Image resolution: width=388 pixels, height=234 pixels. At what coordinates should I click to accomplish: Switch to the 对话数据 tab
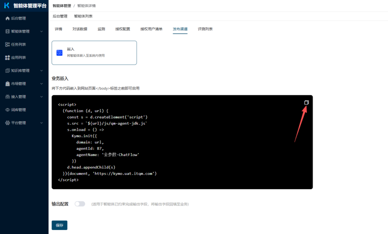coord(80,29)
